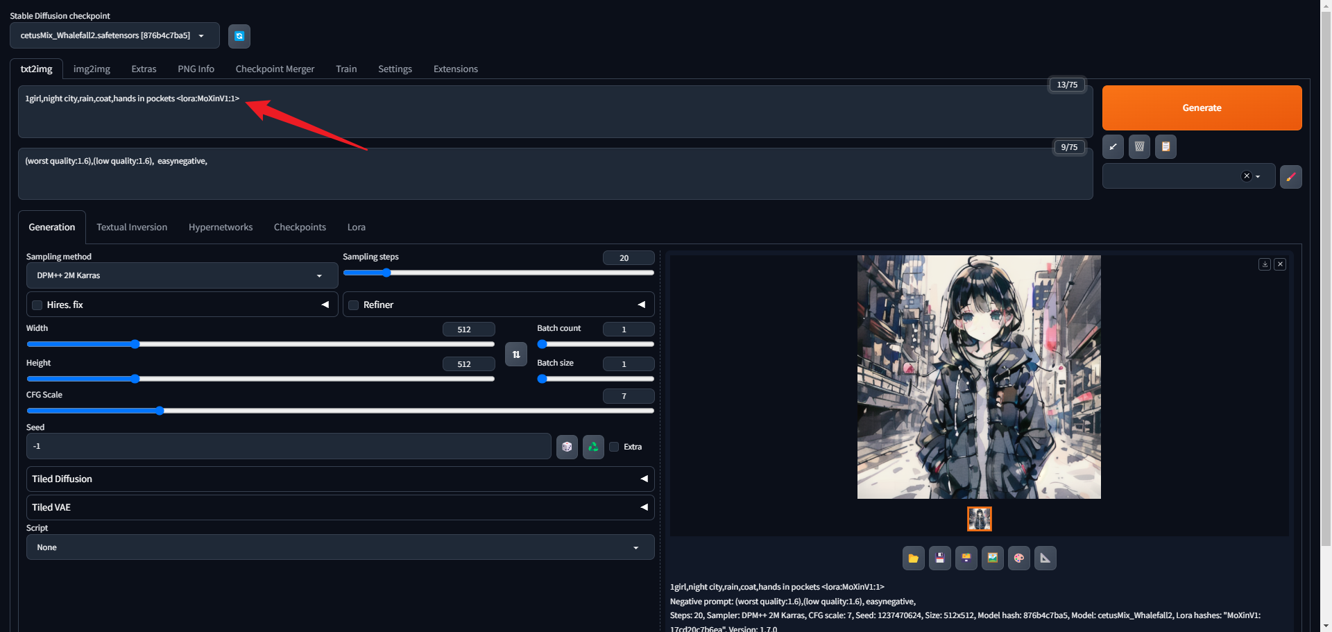
Task: Open the edit styles pencil icon
Action: click(x=1290, y=176)
